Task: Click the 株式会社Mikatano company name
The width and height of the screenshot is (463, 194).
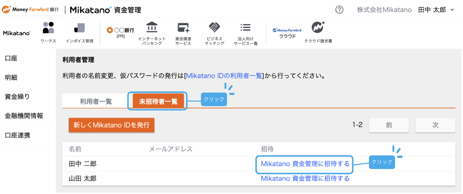Action: point(384,10)
